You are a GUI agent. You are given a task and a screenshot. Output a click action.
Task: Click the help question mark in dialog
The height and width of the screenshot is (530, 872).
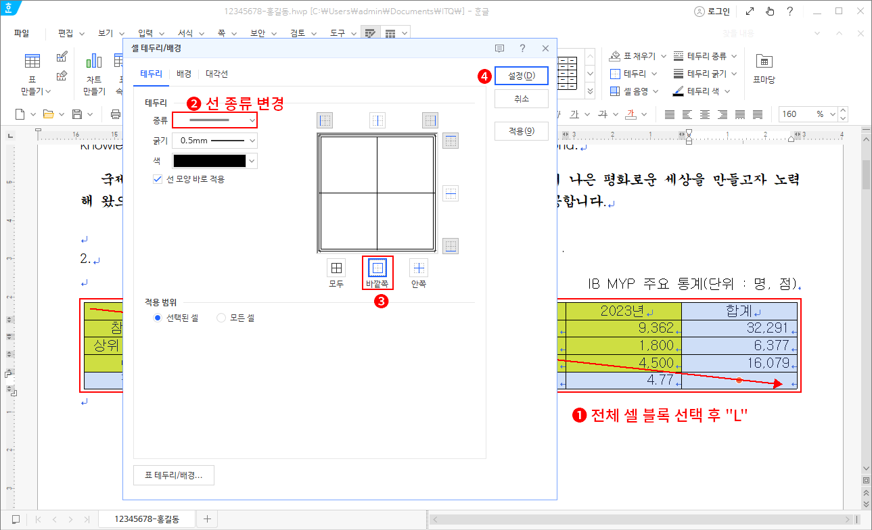pyautogui.click(x=522, y=48)
